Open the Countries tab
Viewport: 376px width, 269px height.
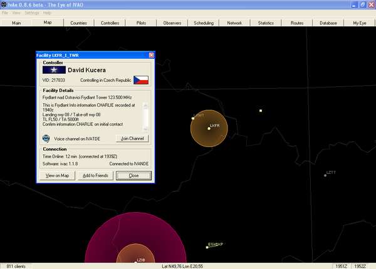(x=79, y=23)
